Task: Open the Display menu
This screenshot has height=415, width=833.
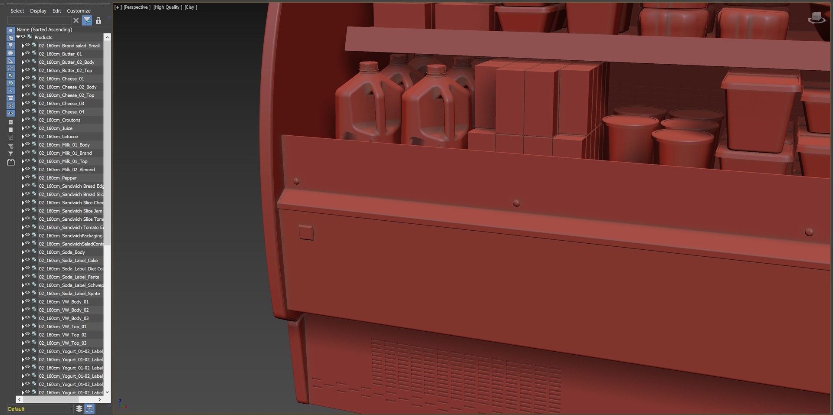Action: point(38,11)
